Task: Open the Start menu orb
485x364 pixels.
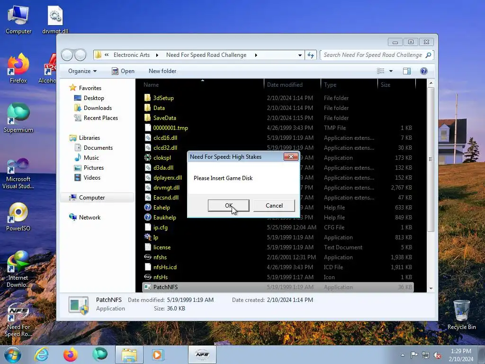Action: 13,355
